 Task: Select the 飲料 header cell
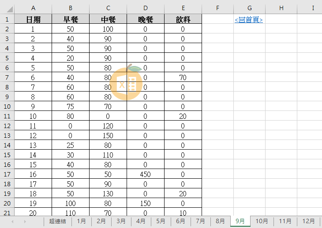pos(183,19)
